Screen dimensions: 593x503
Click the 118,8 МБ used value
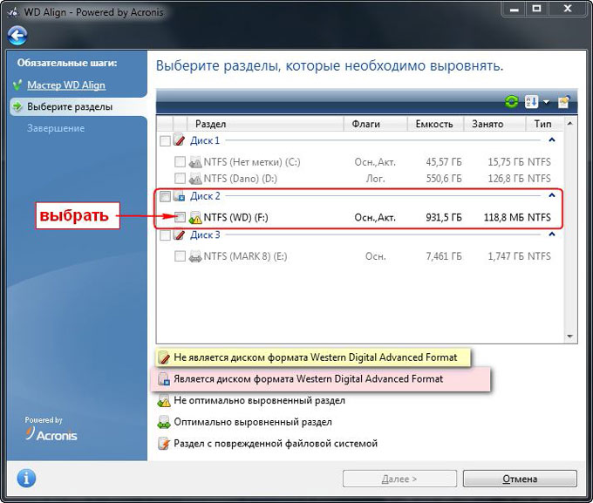pos(504,217)
